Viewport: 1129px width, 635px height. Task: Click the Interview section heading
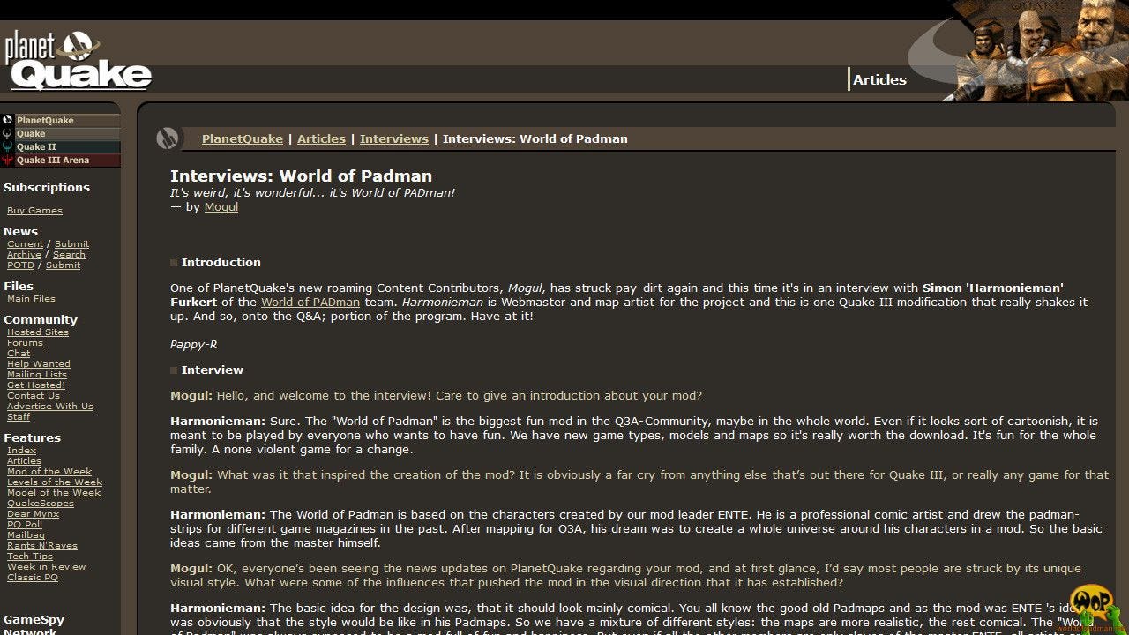click(x=213, y=370)
